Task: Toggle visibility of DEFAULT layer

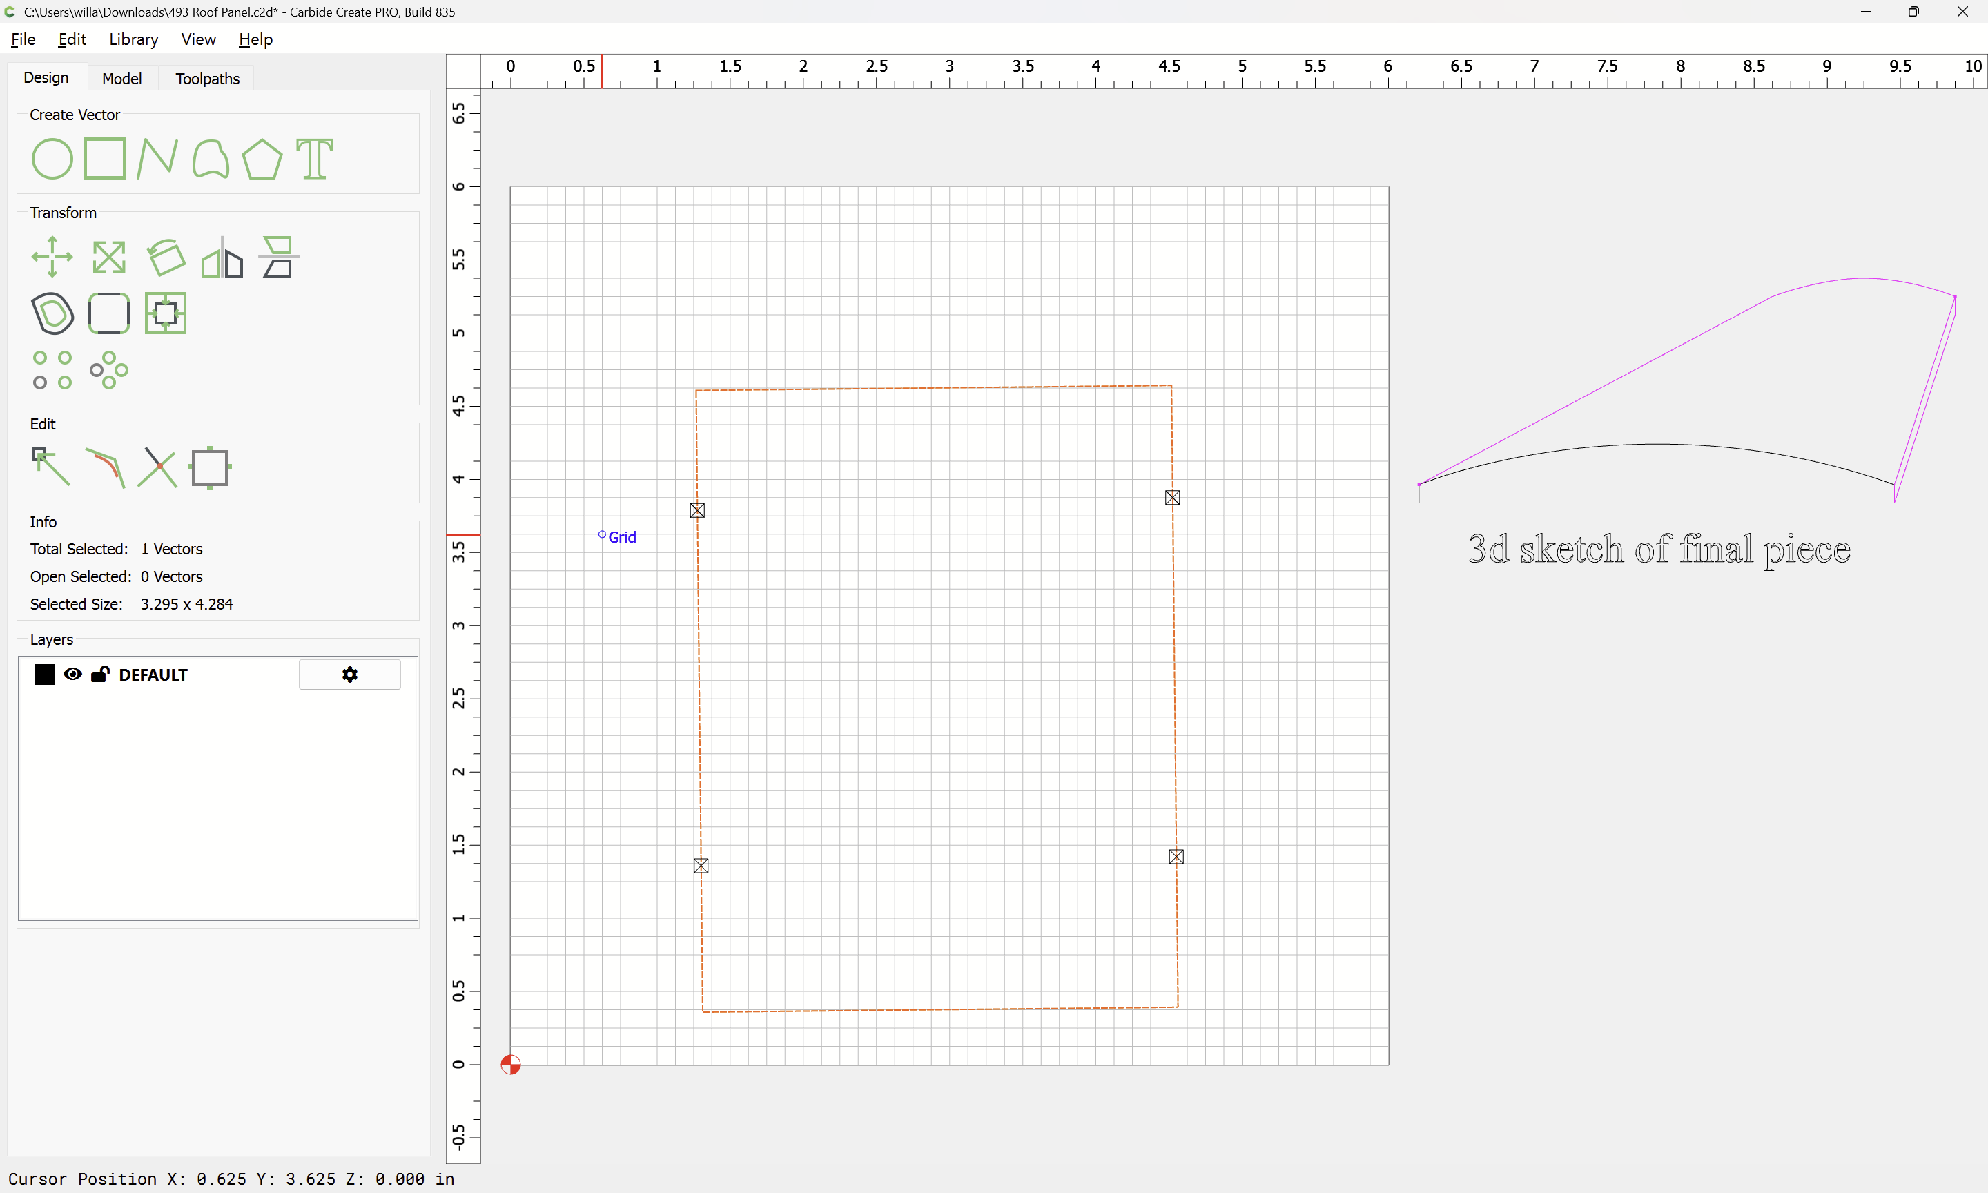Action: [x=72, y=675]
